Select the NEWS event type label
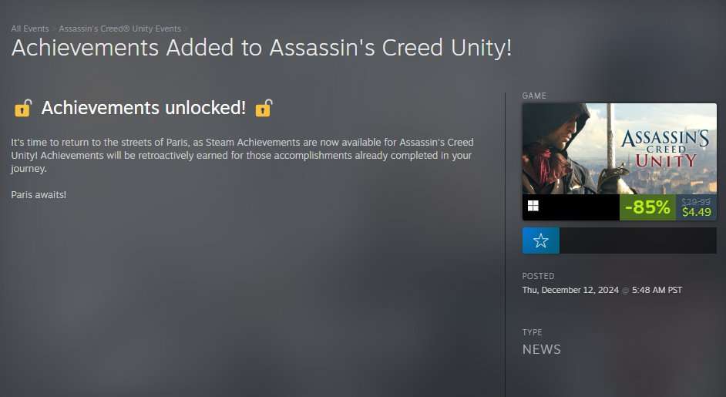The width and height of the screenshot is (726, 397). (541, 349)
